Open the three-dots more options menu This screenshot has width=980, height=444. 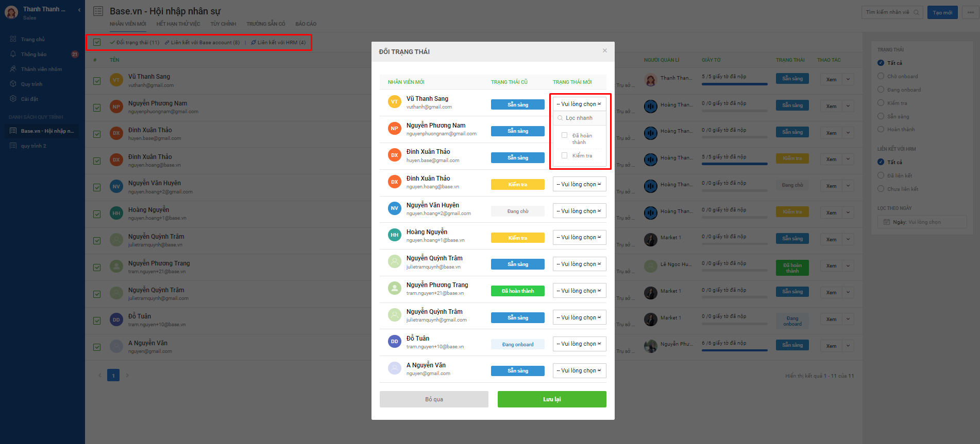[971, 12]
